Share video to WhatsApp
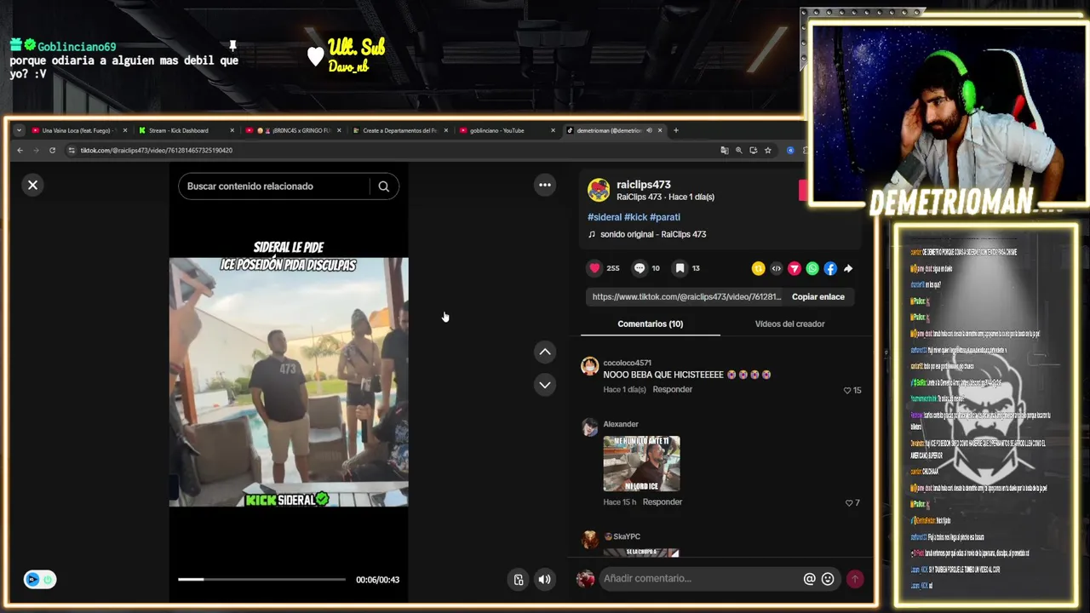1090x613 pixels. (x=812, y=268)
